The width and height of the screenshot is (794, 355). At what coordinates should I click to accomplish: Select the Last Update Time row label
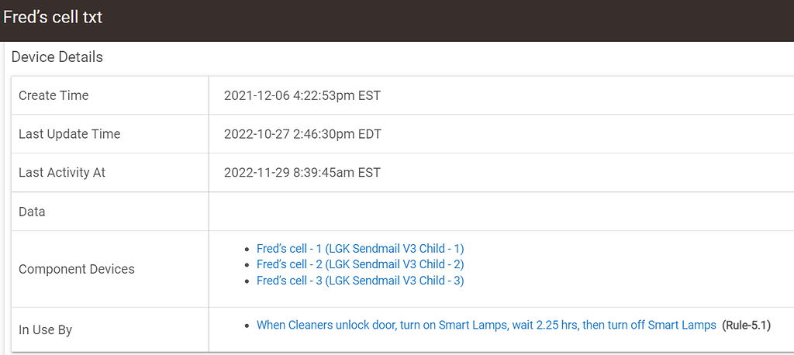coord(69,134)
